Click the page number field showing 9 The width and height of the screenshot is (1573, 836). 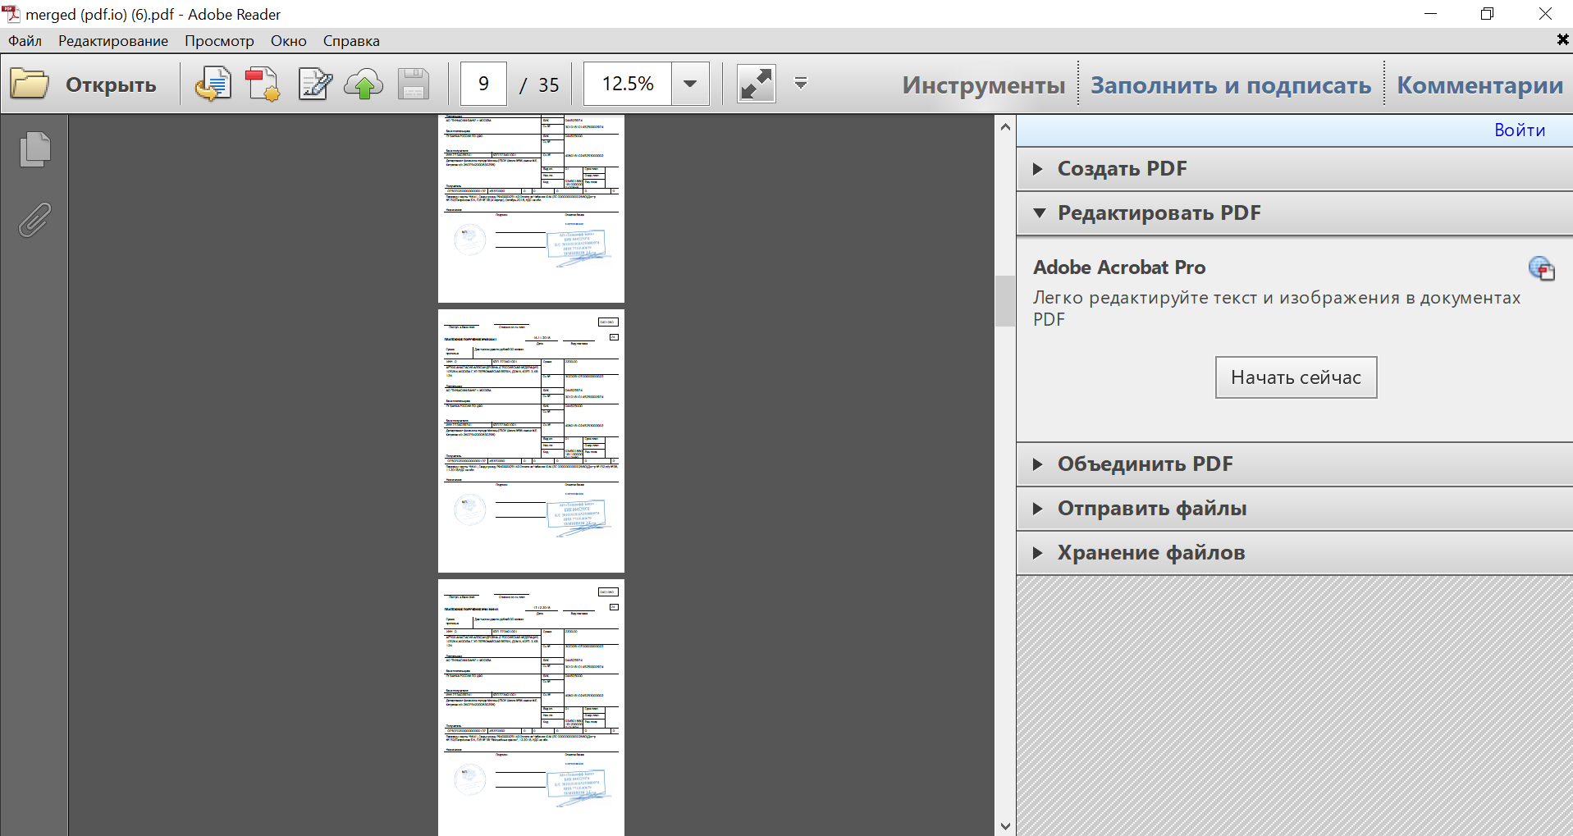click(483, 84)
